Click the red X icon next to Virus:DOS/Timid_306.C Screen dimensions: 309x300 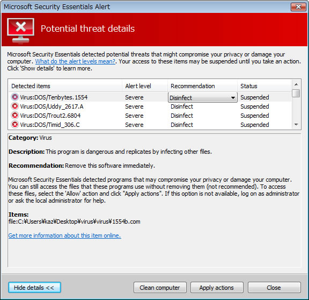pos(15,125)
